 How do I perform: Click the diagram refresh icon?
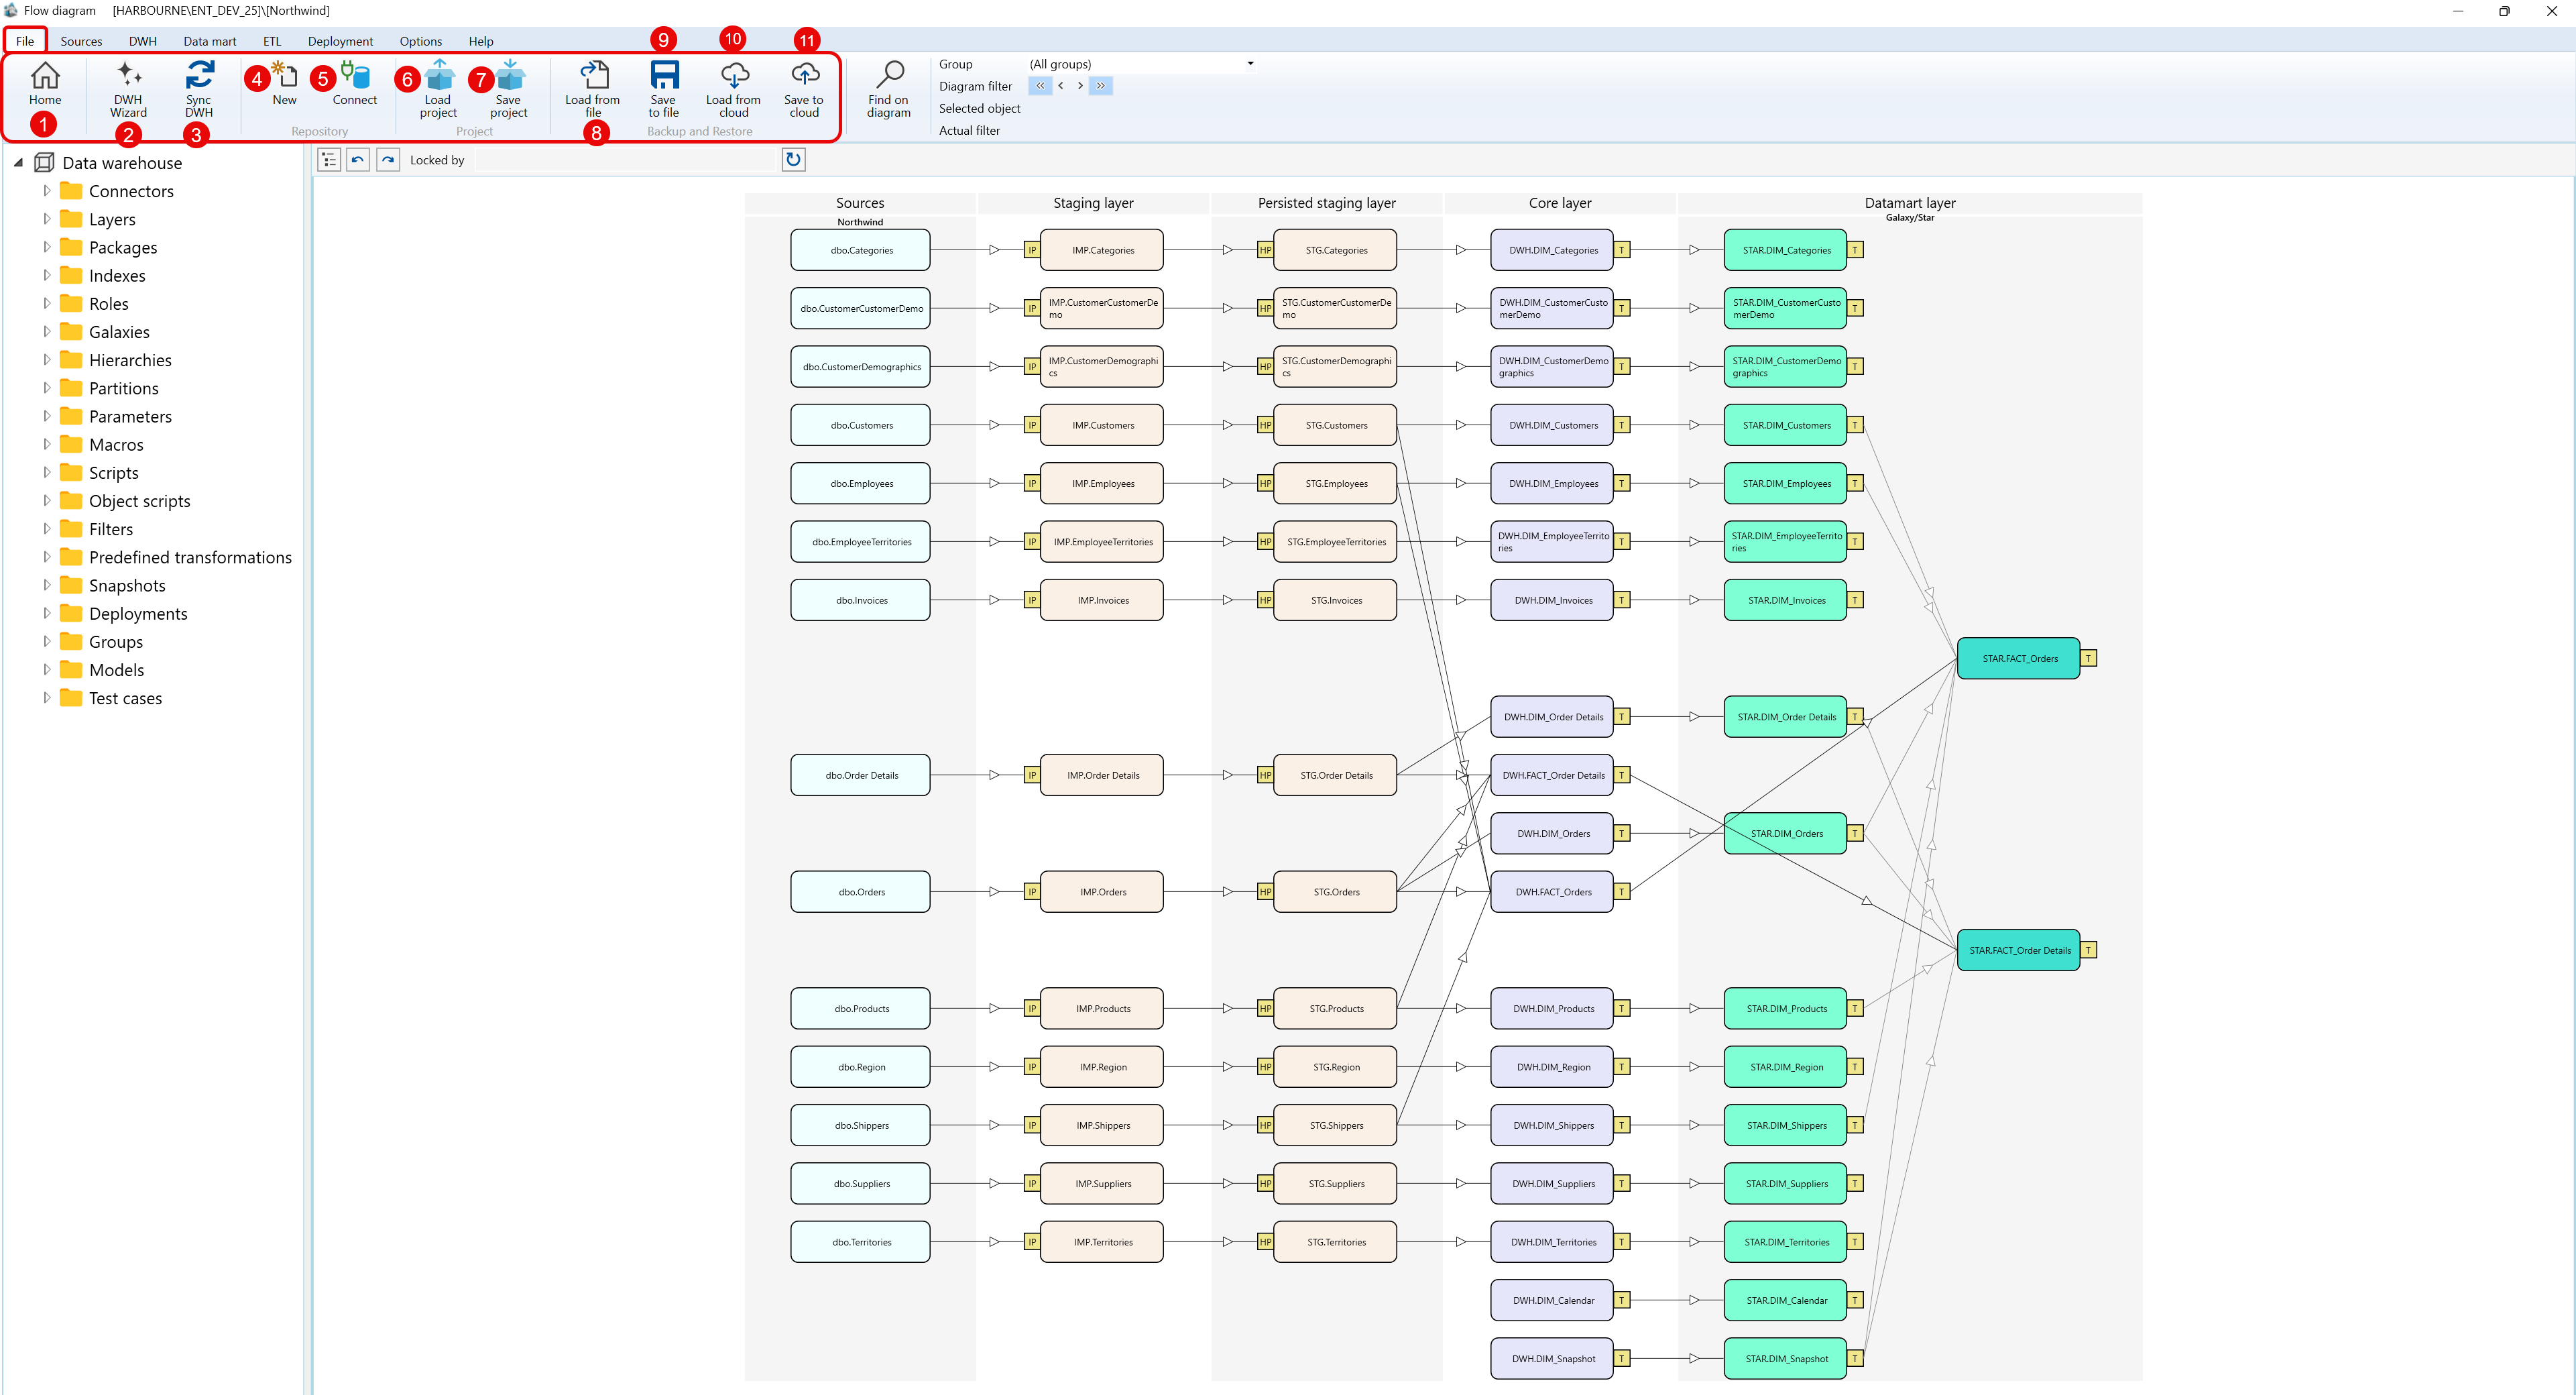(793, 159)
